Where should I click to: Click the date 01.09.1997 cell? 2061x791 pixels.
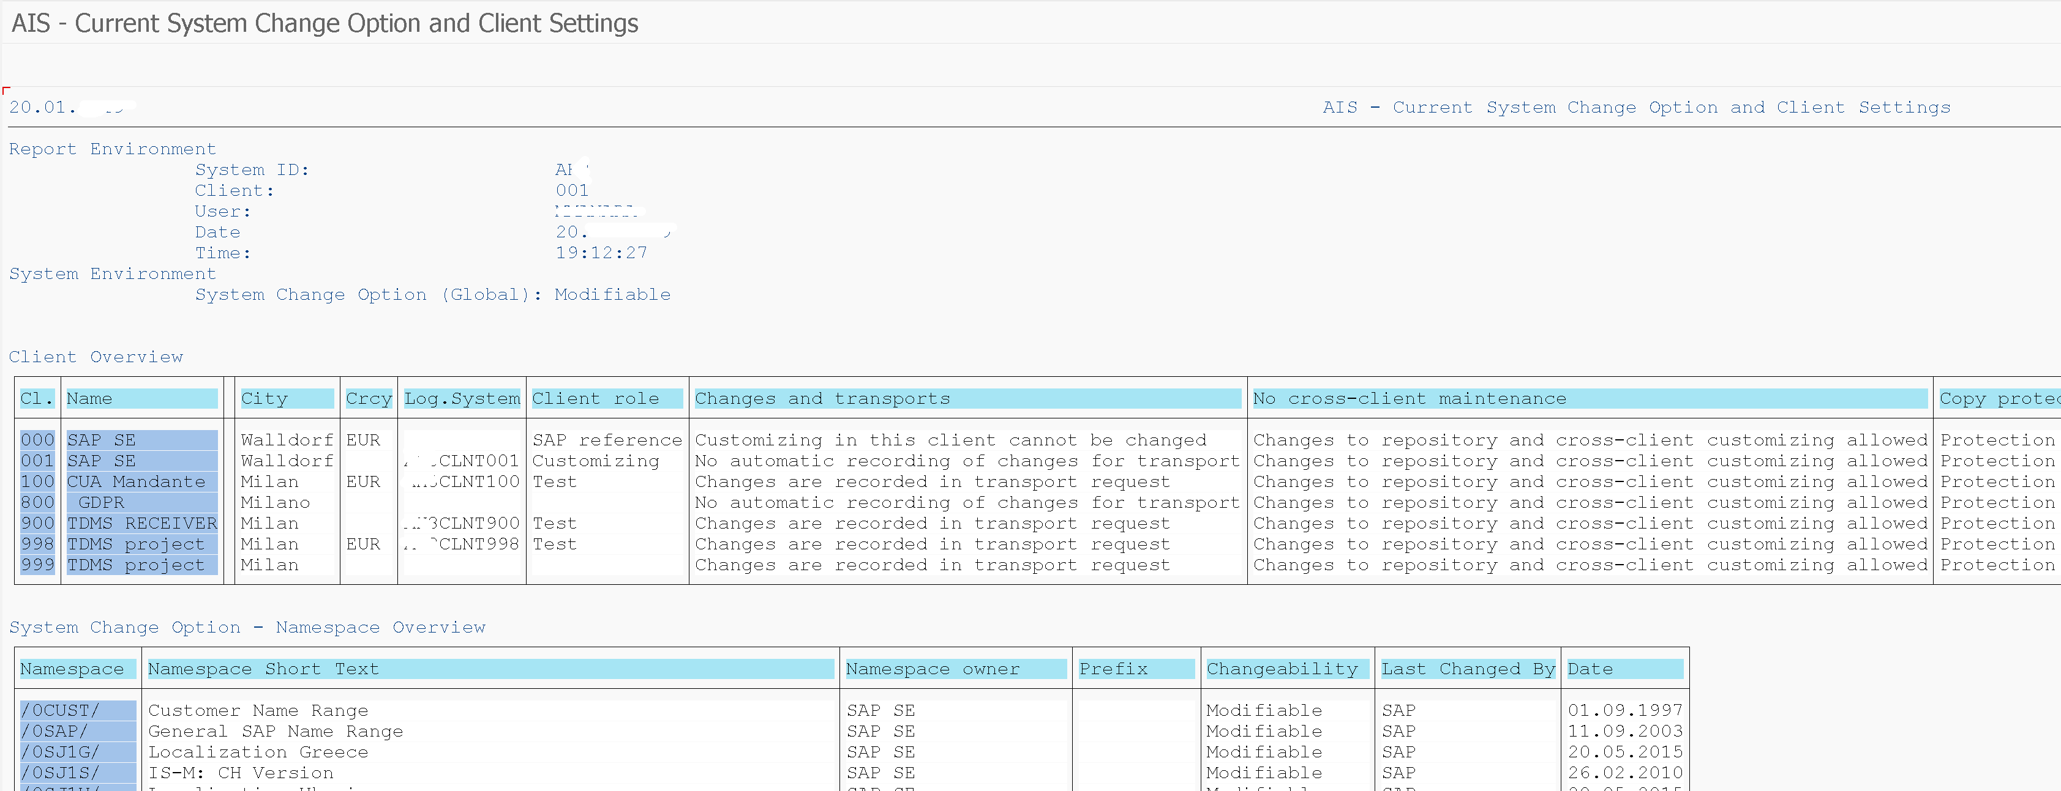coord(1626,710)
